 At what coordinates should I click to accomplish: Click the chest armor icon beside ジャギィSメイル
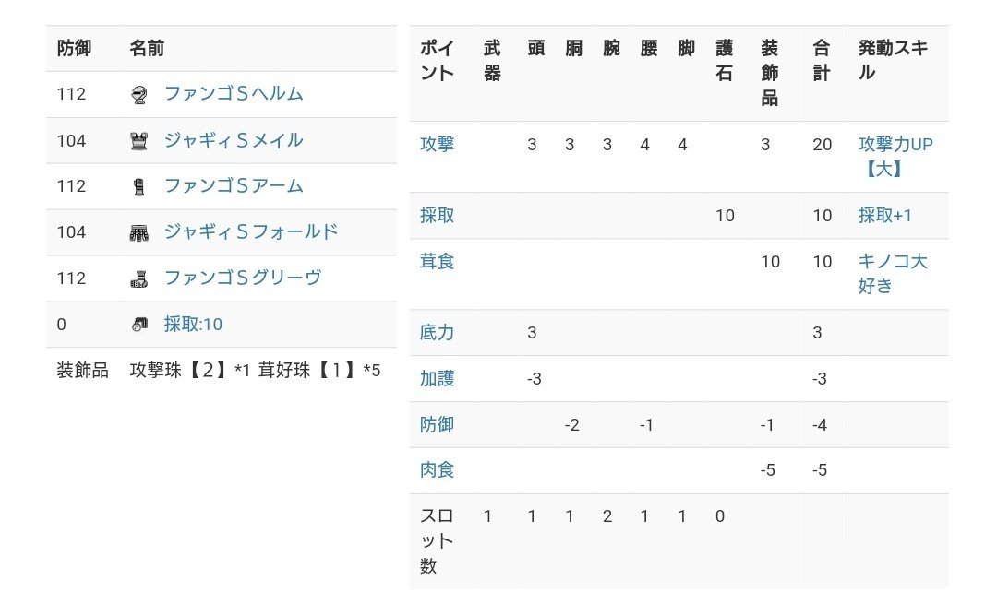pos(139,141)
